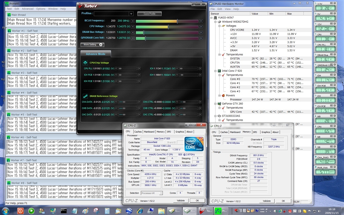Decrease CPU Voltage with its left arrow
Screen dimensions: 344x215
pyautogui.click(x=133, y=27)
